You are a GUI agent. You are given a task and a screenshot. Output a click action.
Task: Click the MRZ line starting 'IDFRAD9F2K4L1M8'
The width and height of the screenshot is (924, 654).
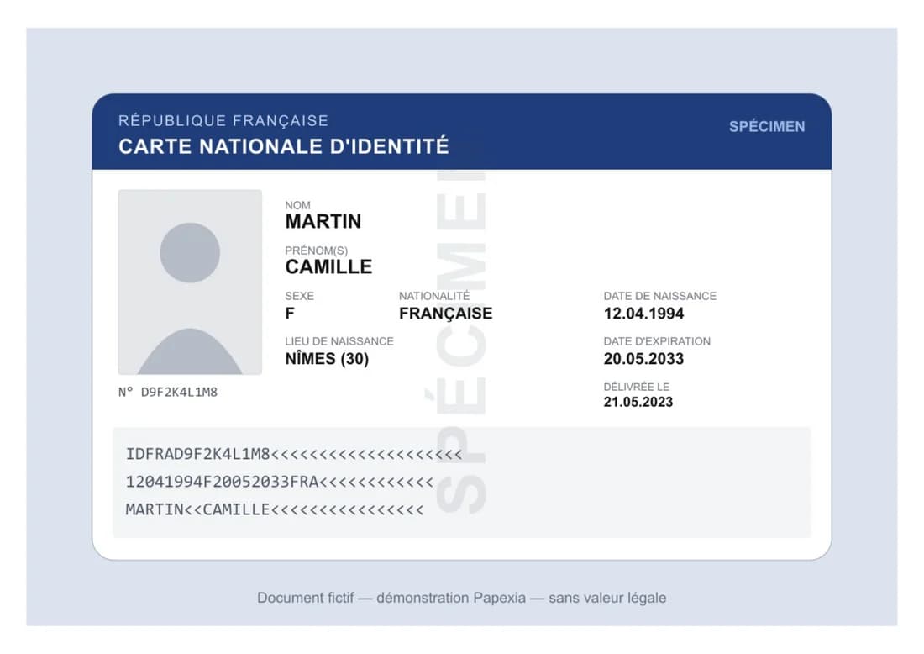[294, 454]
